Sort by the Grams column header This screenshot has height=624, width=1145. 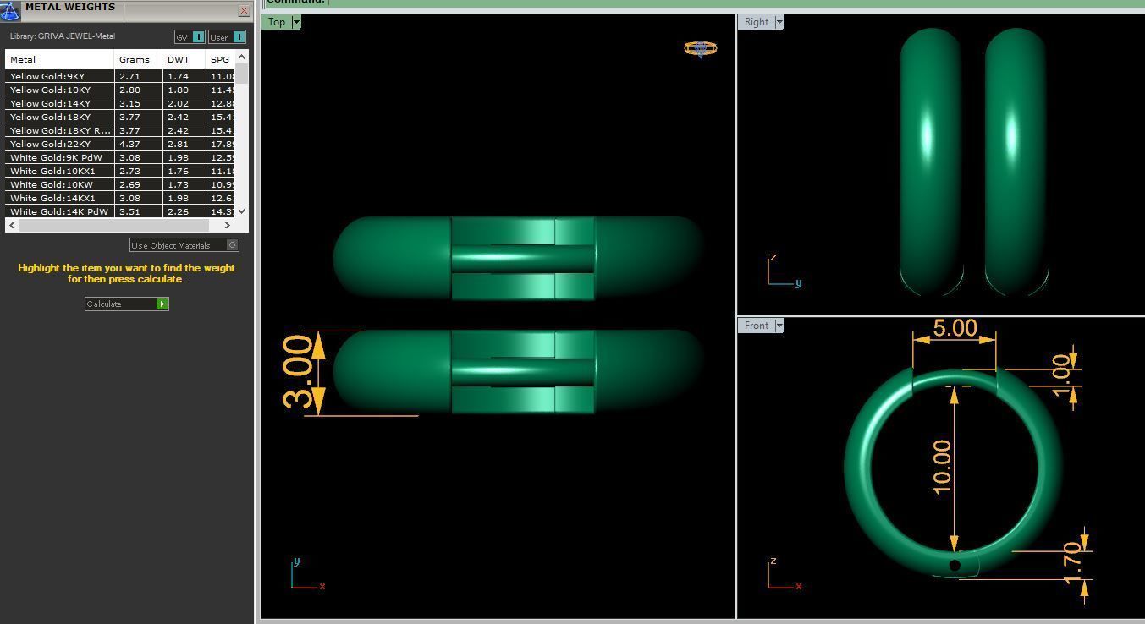(x=138, y=59)
